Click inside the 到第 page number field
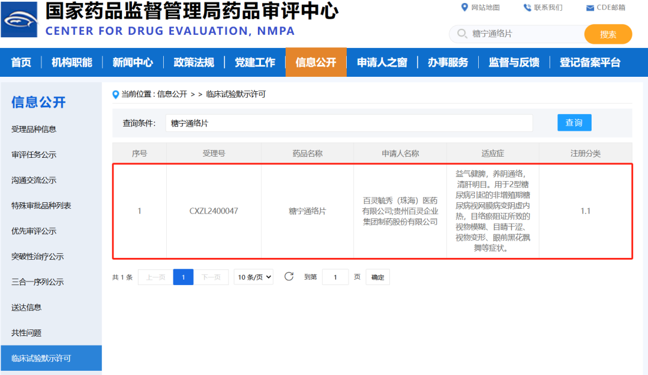Viewport: 648px width, 375px height. click(x=335, y=277)
